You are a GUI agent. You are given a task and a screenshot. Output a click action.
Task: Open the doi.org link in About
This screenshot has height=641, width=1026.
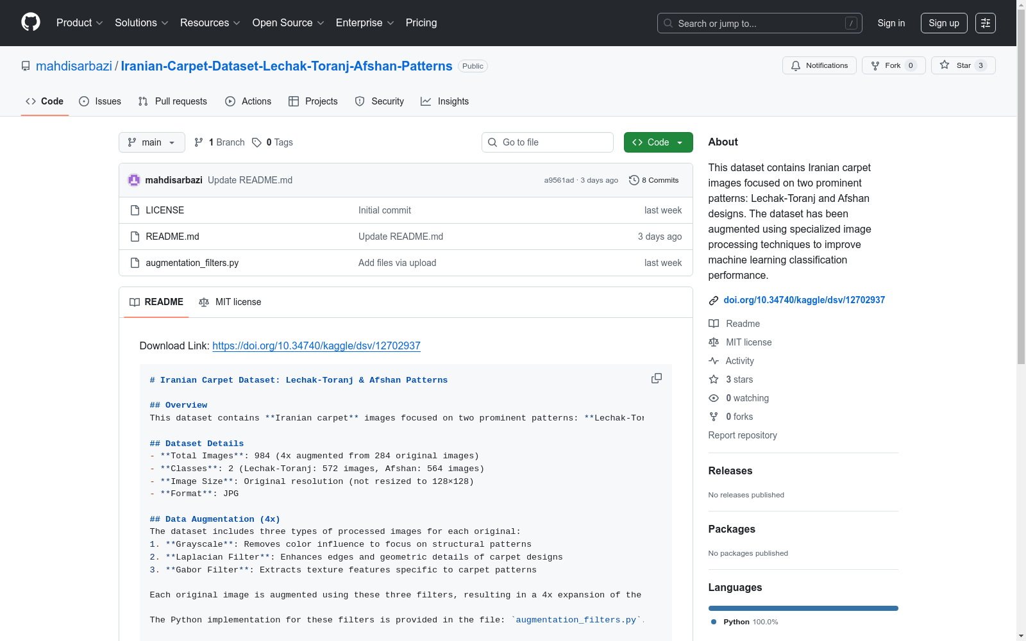(x=804, y=300)
